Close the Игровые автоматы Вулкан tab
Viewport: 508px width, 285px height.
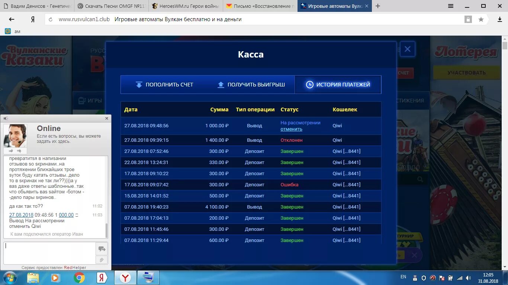pos(367,6)
